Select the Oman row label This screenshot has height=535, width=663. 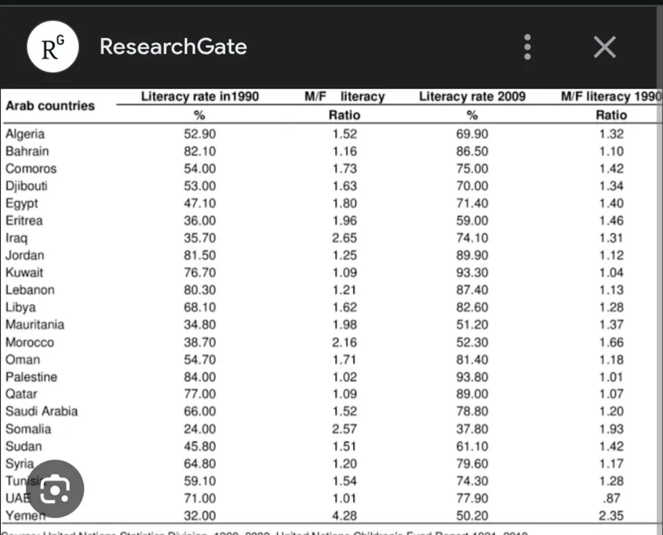[x=23, y=360]
